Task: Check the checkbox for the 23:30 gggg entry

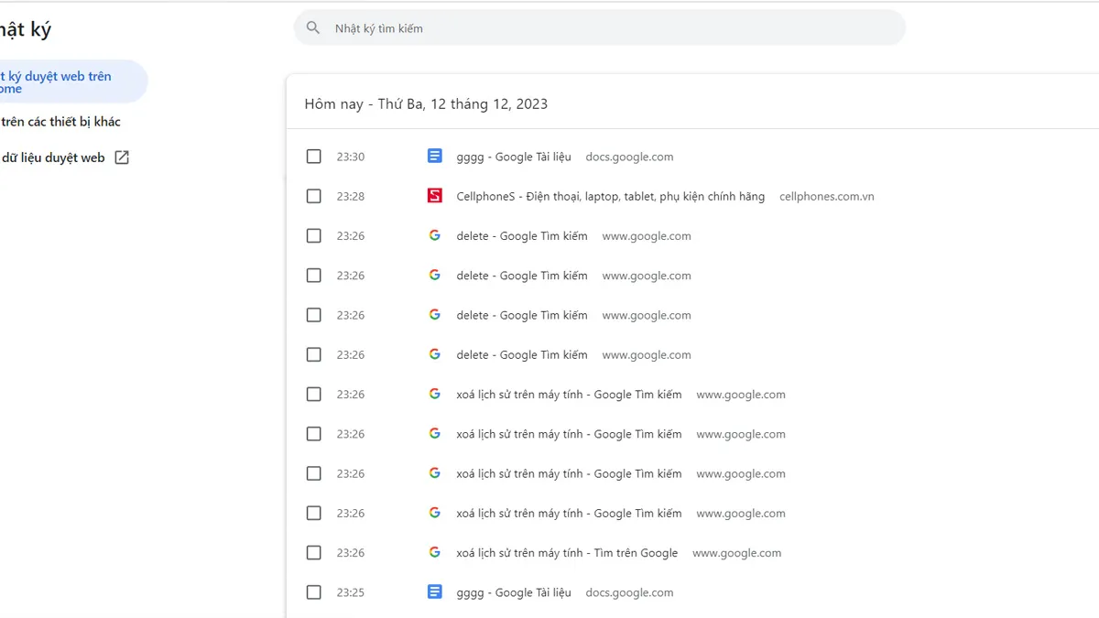Action: pyautogui.click(x=313, y=156)
